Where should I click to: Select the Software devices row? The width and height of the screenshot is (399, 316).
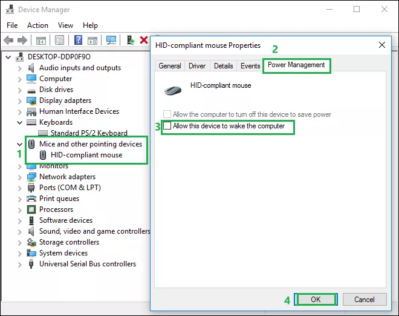click(x=66, y=220)
